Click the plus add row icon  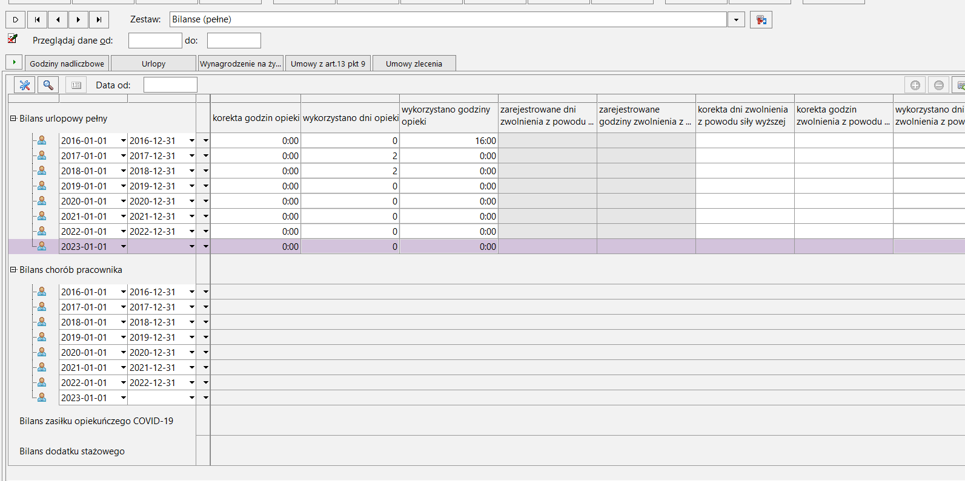point(915,85)
